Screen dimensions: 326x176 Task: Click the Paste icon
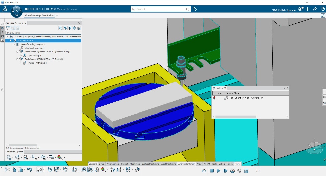click(x=20, y=170)
